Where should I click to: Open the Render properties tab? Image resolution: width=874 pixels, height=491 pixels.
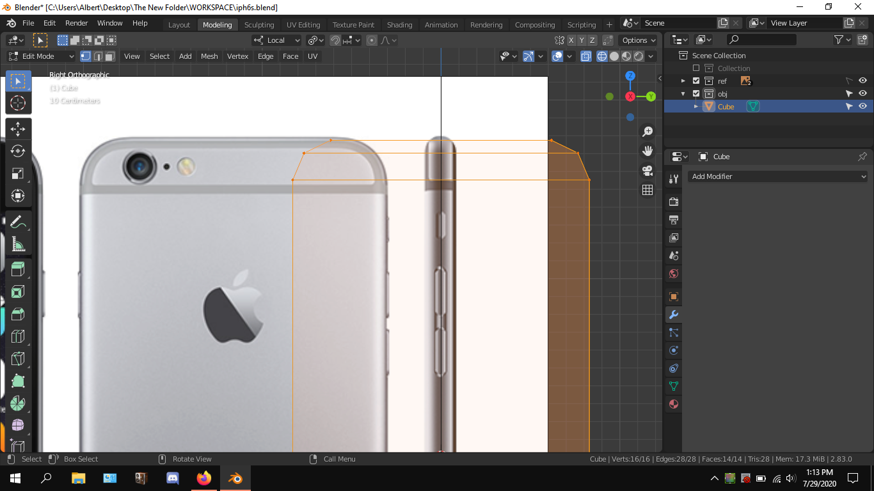(x=673, y=202)
